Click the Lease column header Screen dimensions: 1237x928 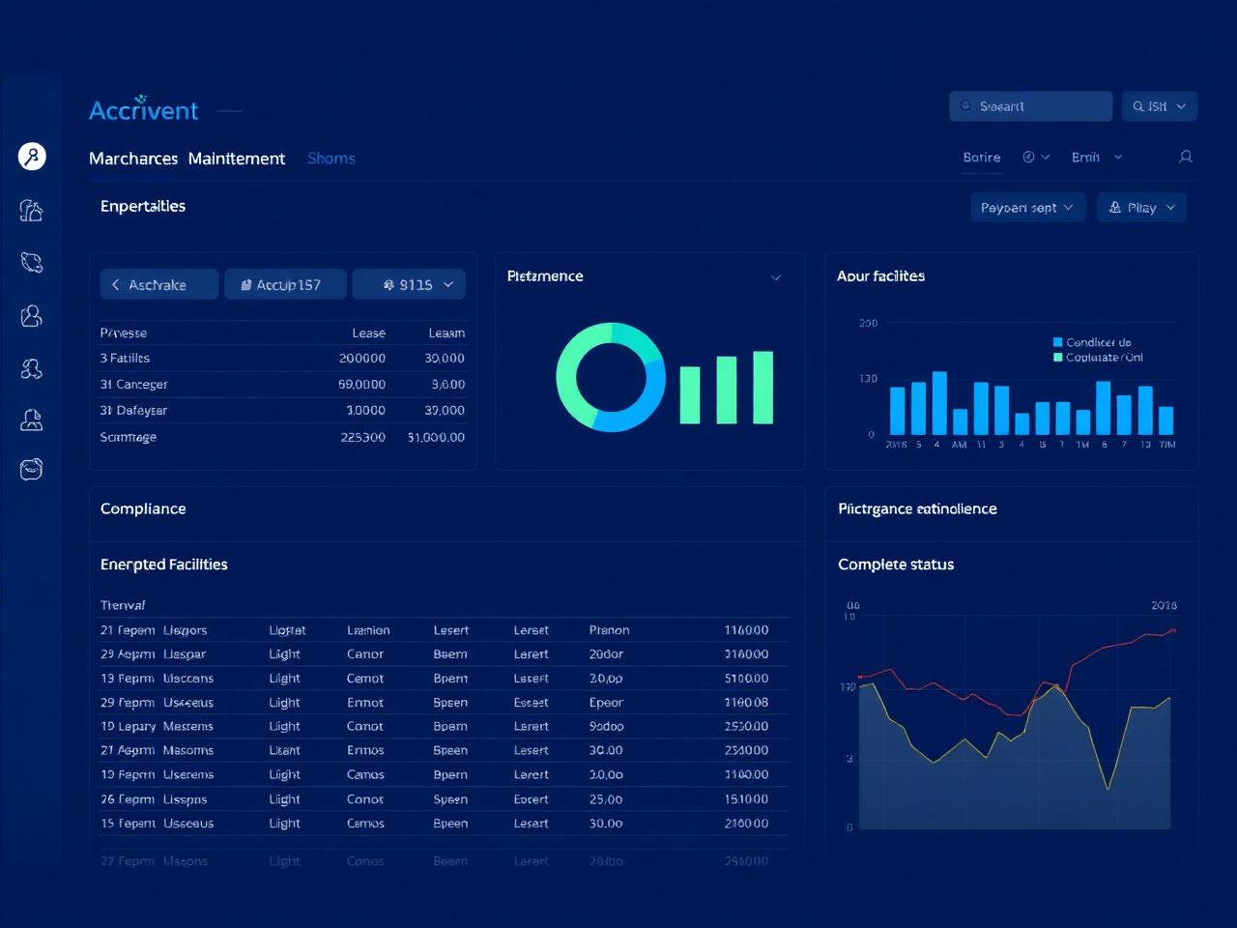(x=368, y=333)
